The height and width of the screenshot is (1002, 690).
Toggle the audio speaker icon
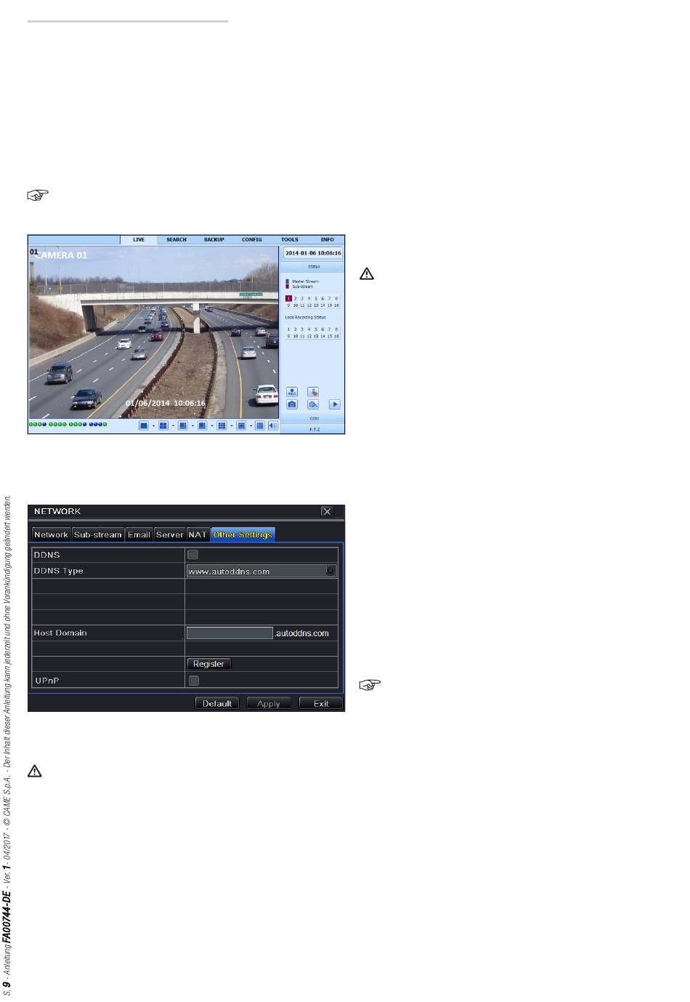tap(273, 425)
